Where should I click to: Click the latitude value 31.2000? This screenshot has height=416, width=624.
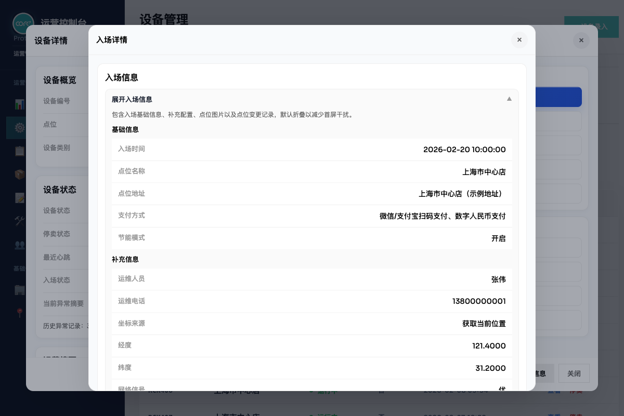pyautogui.click(x=490, y=368)
